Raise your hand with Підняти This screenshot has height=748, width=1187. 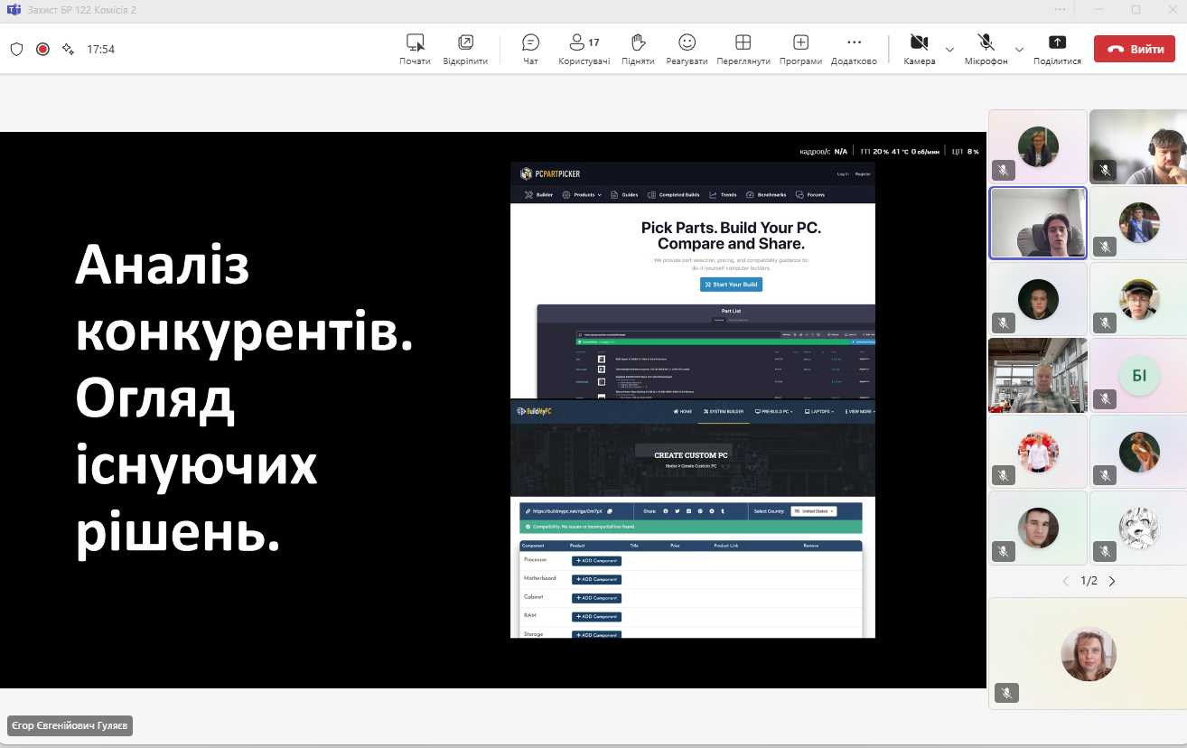point(638,49)
